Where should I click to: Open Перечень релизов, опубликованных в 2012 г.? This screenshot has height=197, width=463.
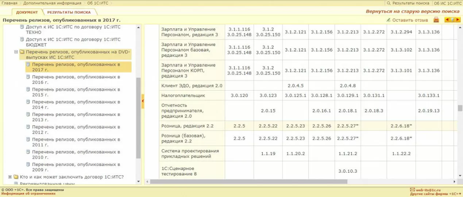(x=76, y=130)
